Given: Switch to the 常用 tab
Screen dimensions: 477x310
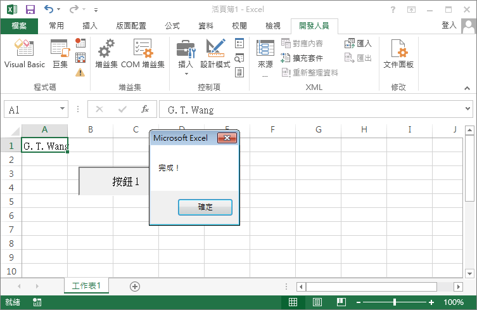Looking at the screenshot, I should 56,26.
